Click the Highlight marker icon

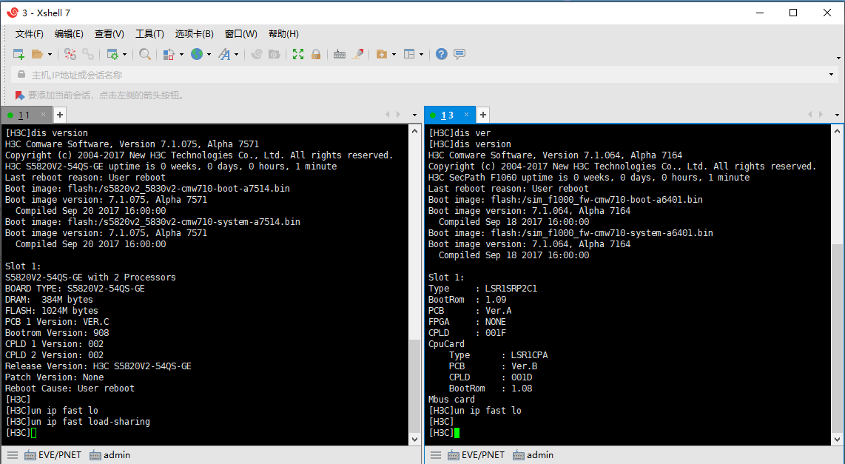[x=357, y=54]
